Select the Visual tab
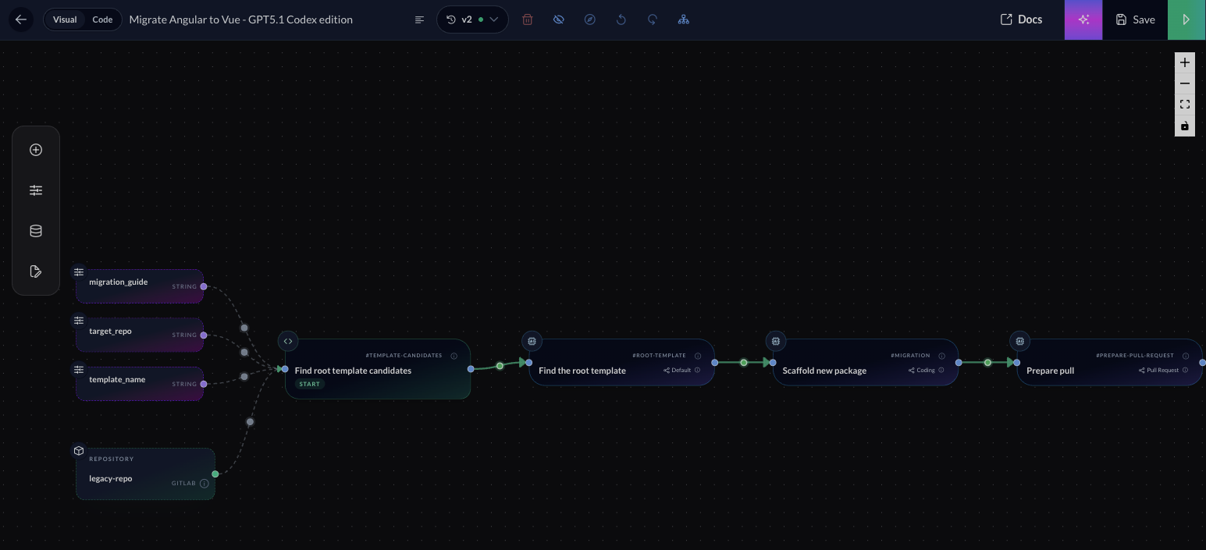1206x550 pixels. coord(66,20)
